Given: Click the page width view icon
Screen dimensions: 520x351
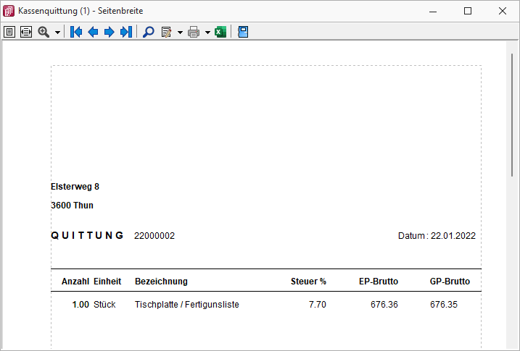Looking at the screenshot, I should click(26, 32).
